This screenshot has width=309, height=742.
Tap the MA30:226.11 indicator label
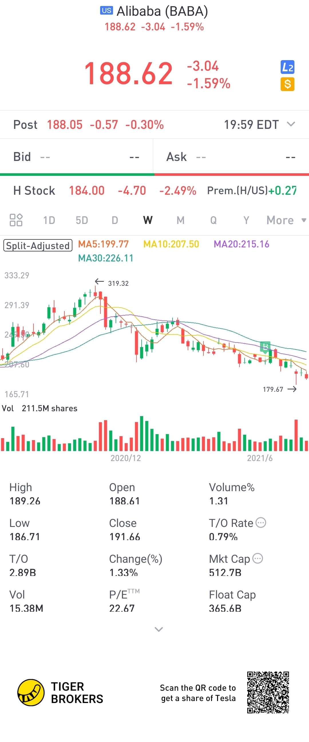click(x=106, y=258)
